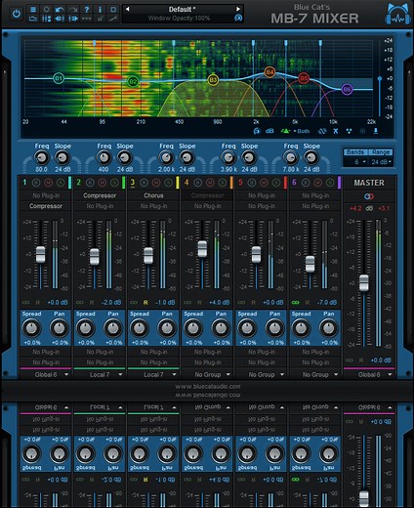Click the top No Plug-in slot on band 5
Viewport: 414px width, 508px height.
[x=262, y=195]
